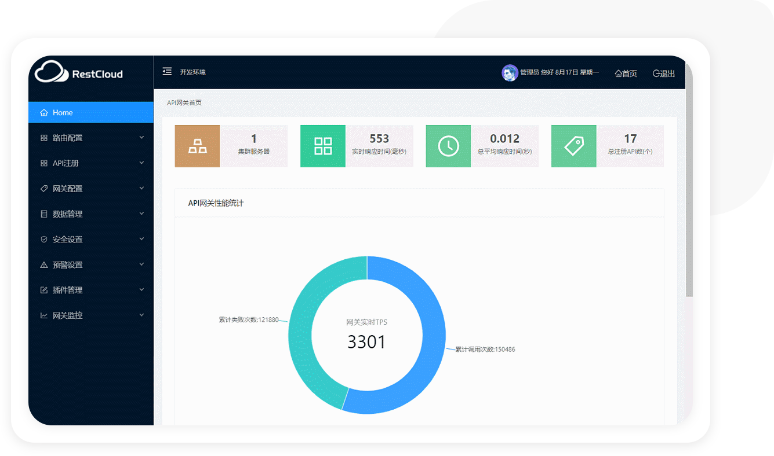Screen dimensions: 774x456
Task: Go to 首页 text link in header
Action: coord(630,73)
